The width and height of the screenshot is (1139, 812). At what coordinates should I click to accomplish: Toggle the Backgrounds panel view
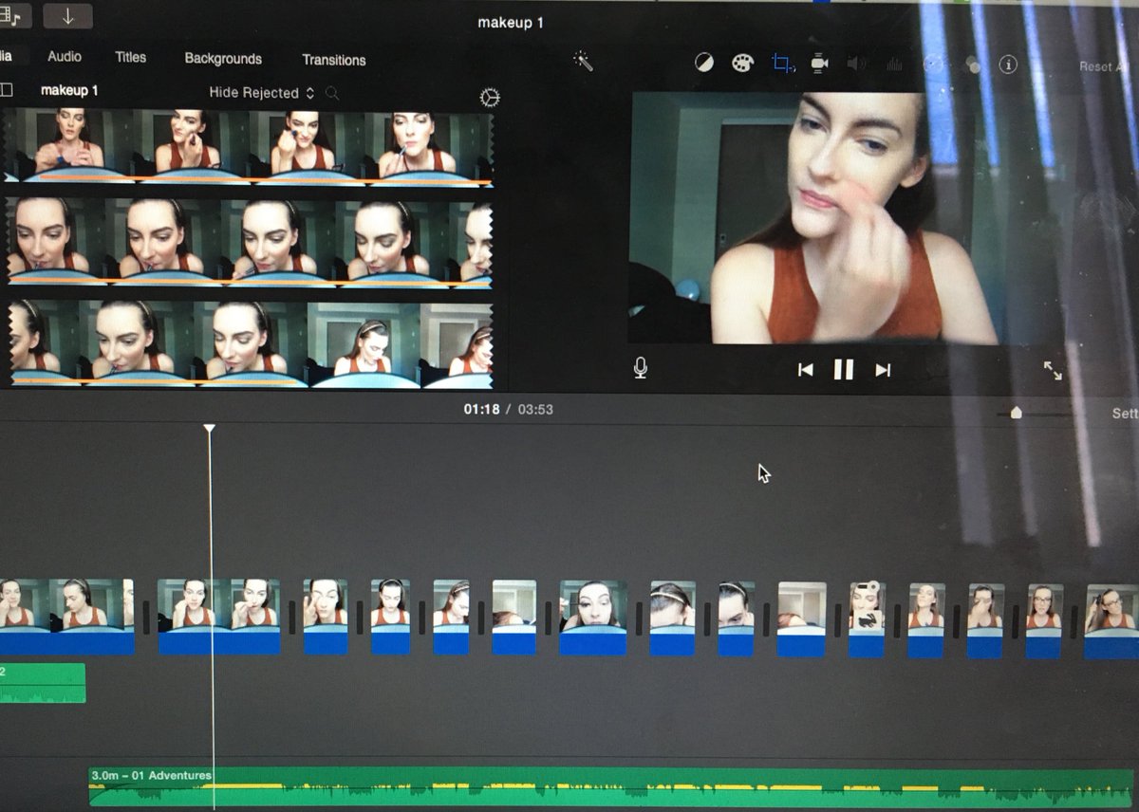coord(223,59)
